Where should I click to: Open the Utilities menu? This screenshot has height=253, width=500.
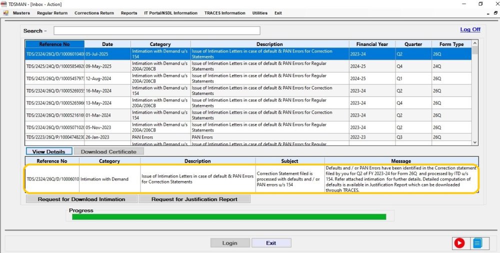pyautogui.click(x=259, y=13)
